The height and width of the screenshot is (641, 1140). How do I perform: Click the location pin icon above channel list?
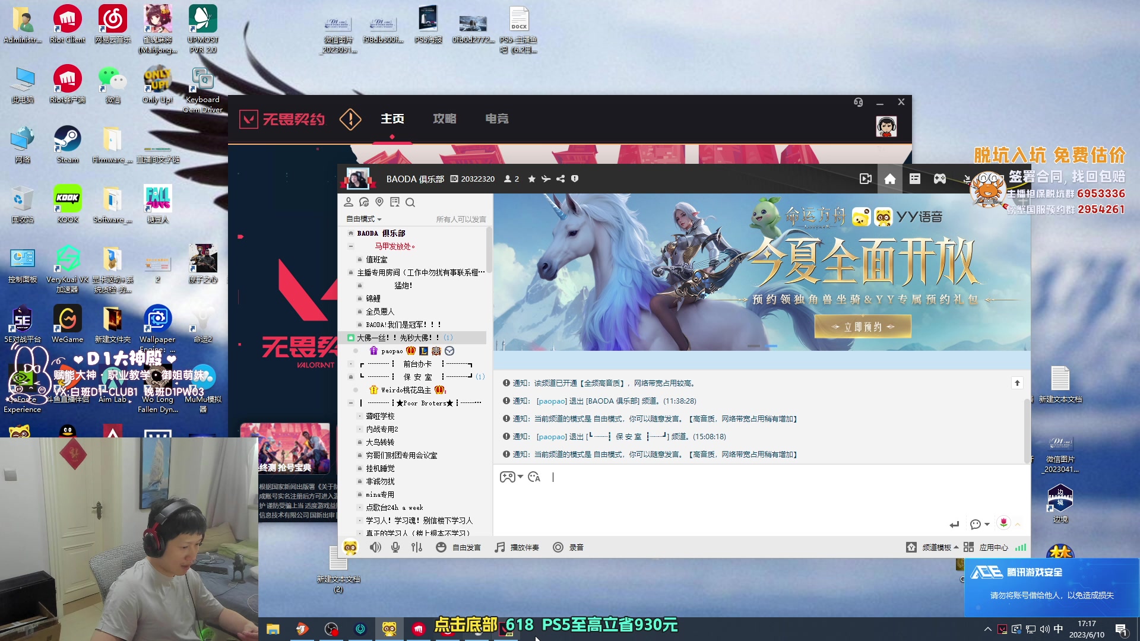coord(379,202)
